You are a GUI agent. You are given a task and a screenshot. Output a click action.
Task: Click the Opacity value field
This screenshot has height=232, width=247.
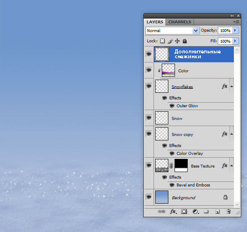[225, 30]
